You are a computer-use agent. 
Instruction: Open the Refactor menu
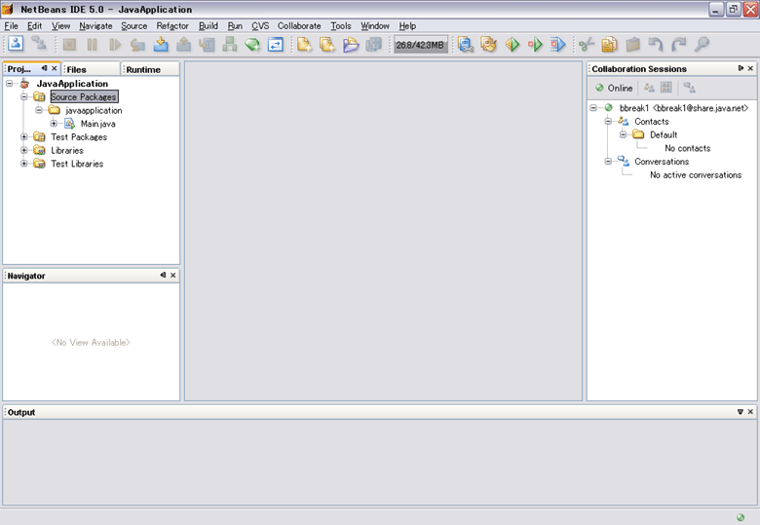click(x=172, y=26)
